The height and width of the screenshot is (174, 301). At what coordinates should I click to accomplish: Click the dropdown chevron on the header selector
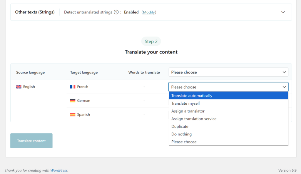point(284,72)
